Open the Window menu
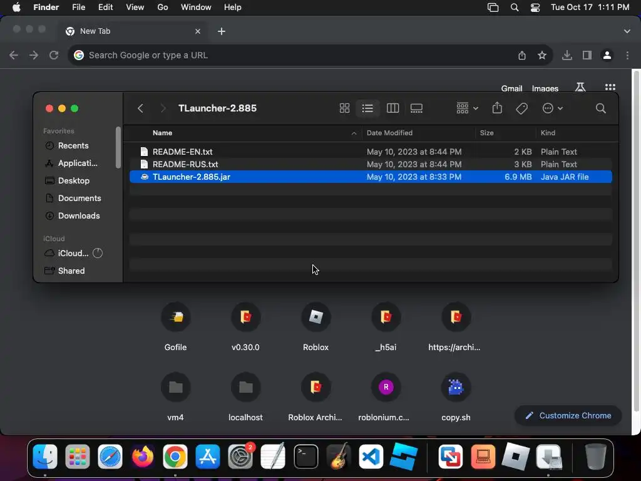Viewport: 641px width, 481px height. pos(196,8)
